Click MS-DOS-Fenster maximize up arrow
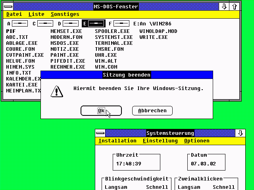254x190 pixels. click(x=234, y=7)
